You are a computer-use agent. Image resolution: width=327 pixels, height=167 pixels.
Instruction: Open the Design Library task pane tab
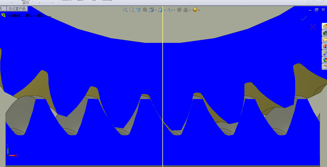pyautogui.click(x=324, y=33)
